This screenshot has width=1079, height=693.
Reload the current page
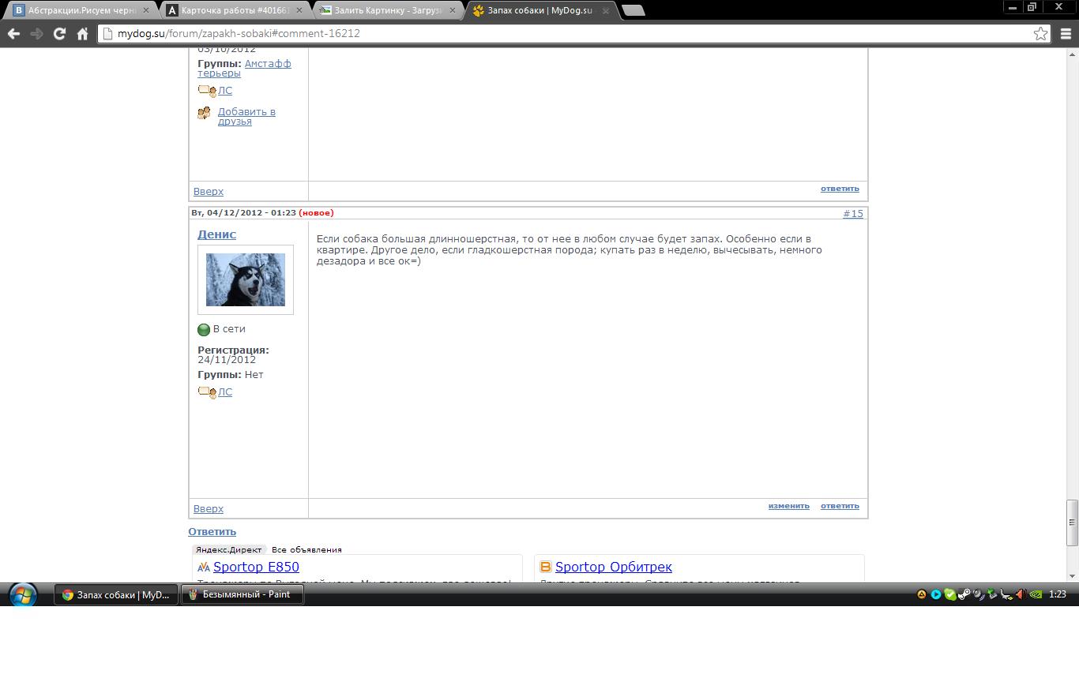[59, 33]
